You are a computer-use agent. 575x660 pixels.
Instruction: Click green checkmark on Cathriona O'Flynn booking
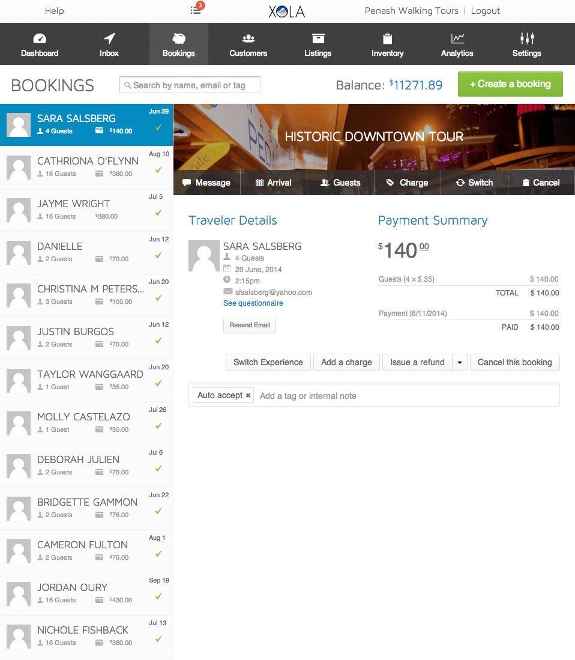pyautogui.click(x=158, y=170)
